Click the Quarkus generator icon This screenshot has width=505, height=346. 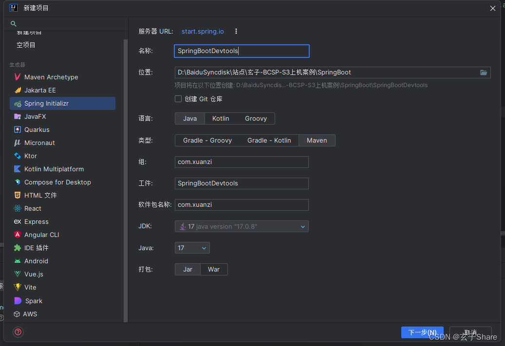pos(18,130)
